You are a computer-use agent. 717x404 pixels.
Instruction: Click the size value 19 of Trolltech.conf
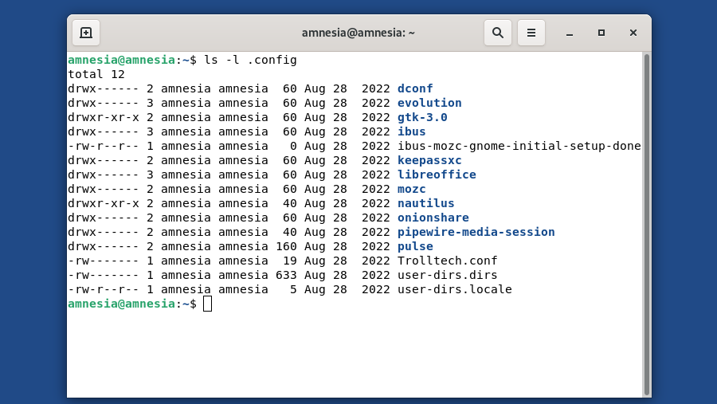[x=290, y=261]
